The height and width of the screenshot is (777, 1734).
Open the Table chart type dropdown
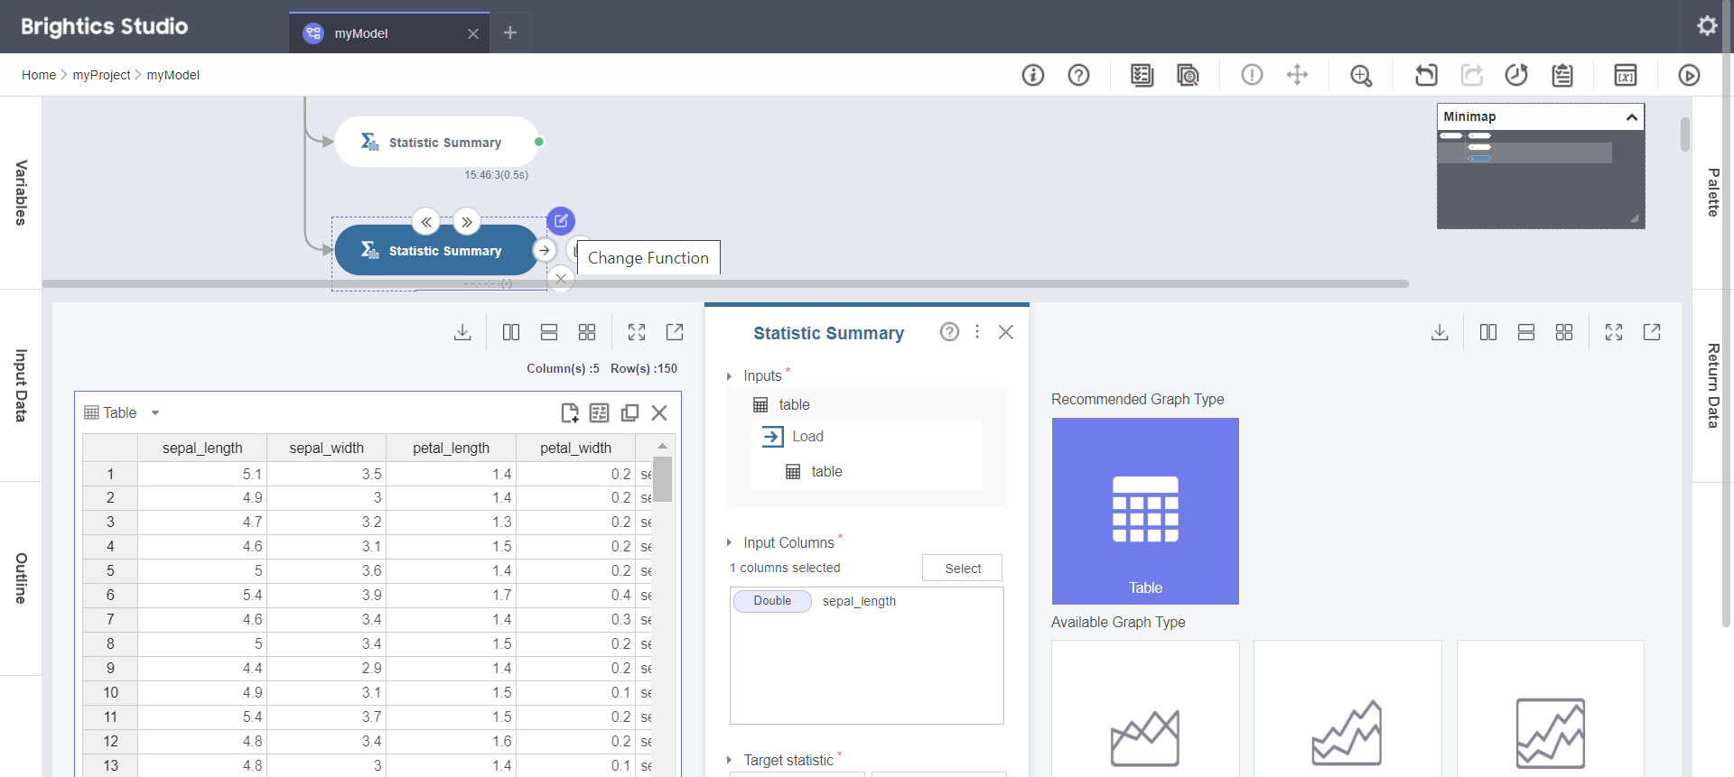tap(155, 412)
